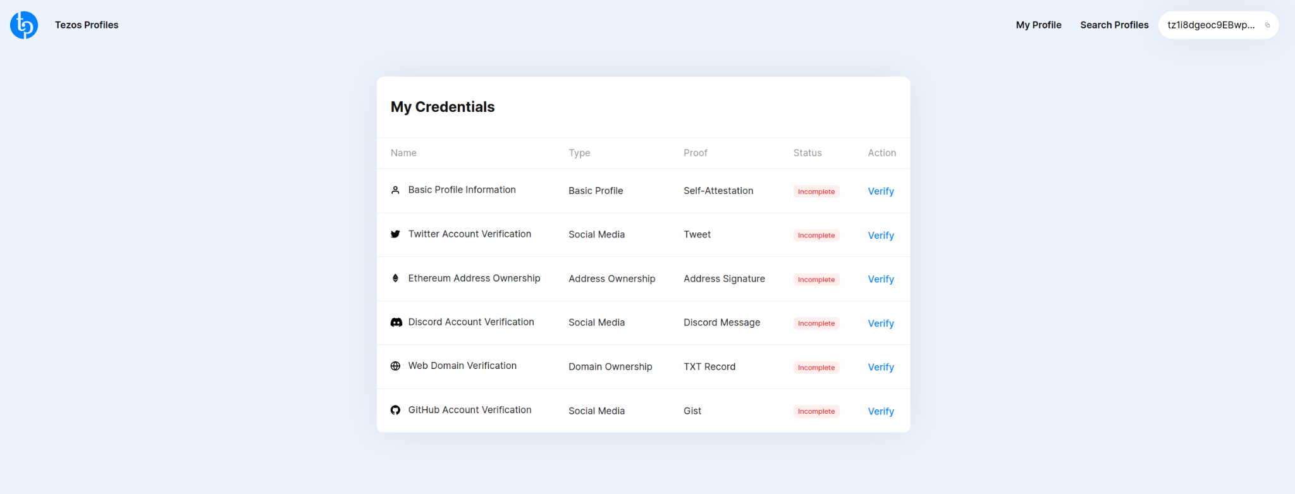Select 'Twitter Account Verification' name text
The height and width of the screenshot is (494, 1295).
469,234
